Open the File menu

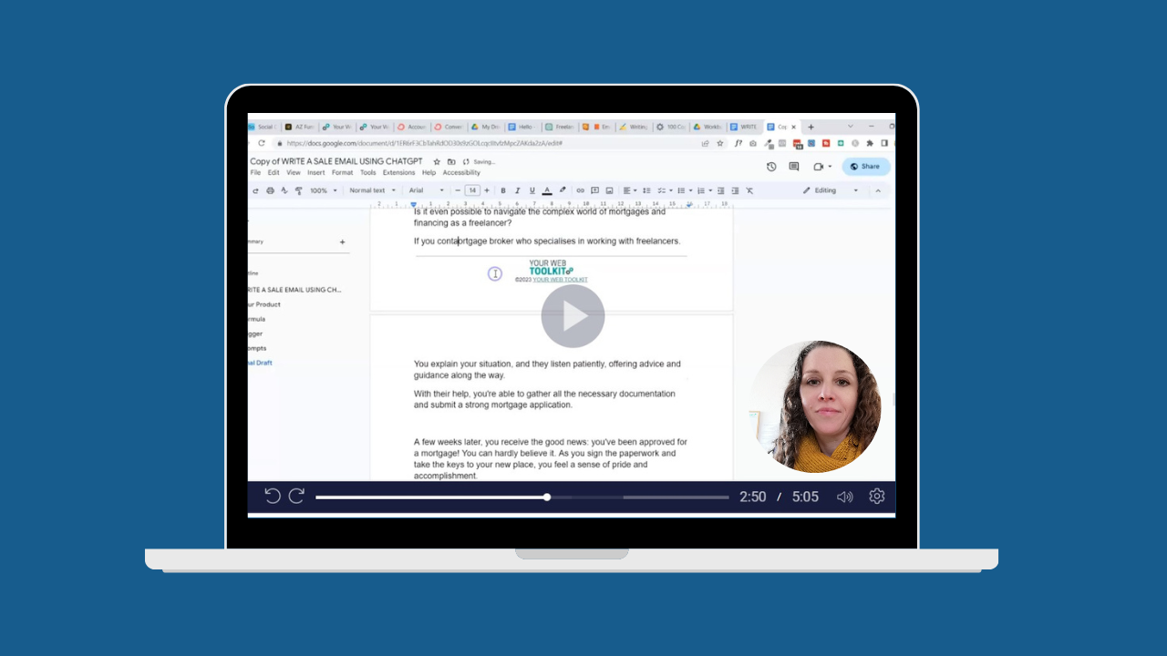[x=255, y=172]
